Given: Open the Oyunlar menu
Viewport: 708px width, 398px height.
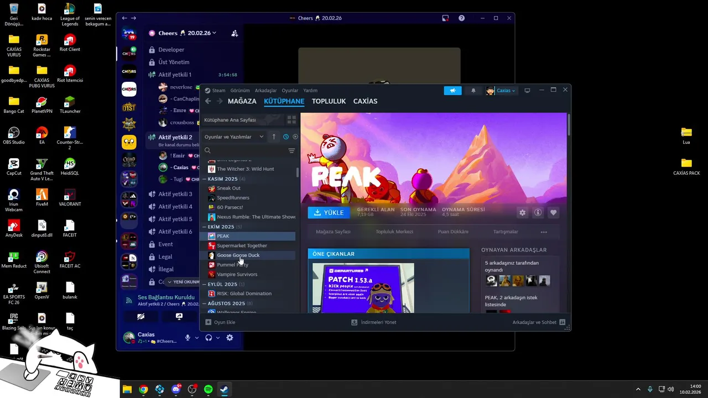Looking at the screenshot, I should pos(290,91).
